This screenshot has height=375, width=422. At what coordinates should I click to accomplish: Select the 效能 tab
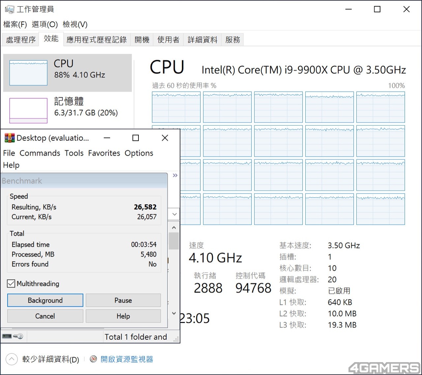coord(51,39)
